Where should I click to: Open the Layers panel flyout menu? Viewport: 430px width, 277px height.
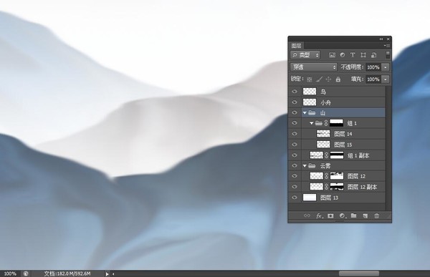387,46
